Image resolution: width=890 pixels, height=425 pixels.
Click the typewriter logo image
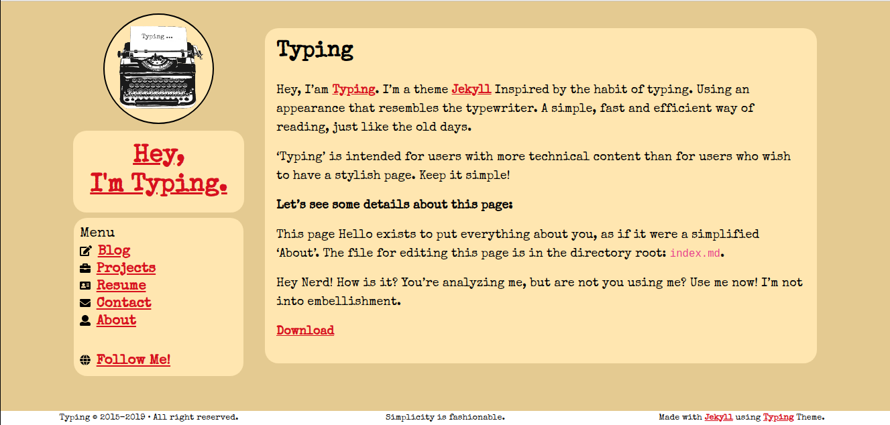pos(158,69)
